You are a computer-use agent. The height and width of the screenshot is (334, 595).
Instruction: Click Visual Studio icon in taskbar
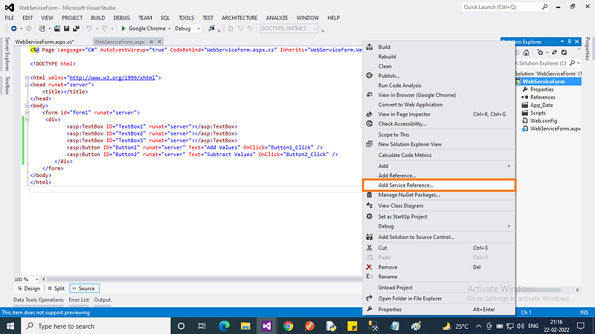coord(267,326)
